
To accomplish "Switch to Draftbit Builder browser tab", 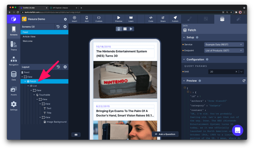I will pyautogui.click(x=33, y=8).
